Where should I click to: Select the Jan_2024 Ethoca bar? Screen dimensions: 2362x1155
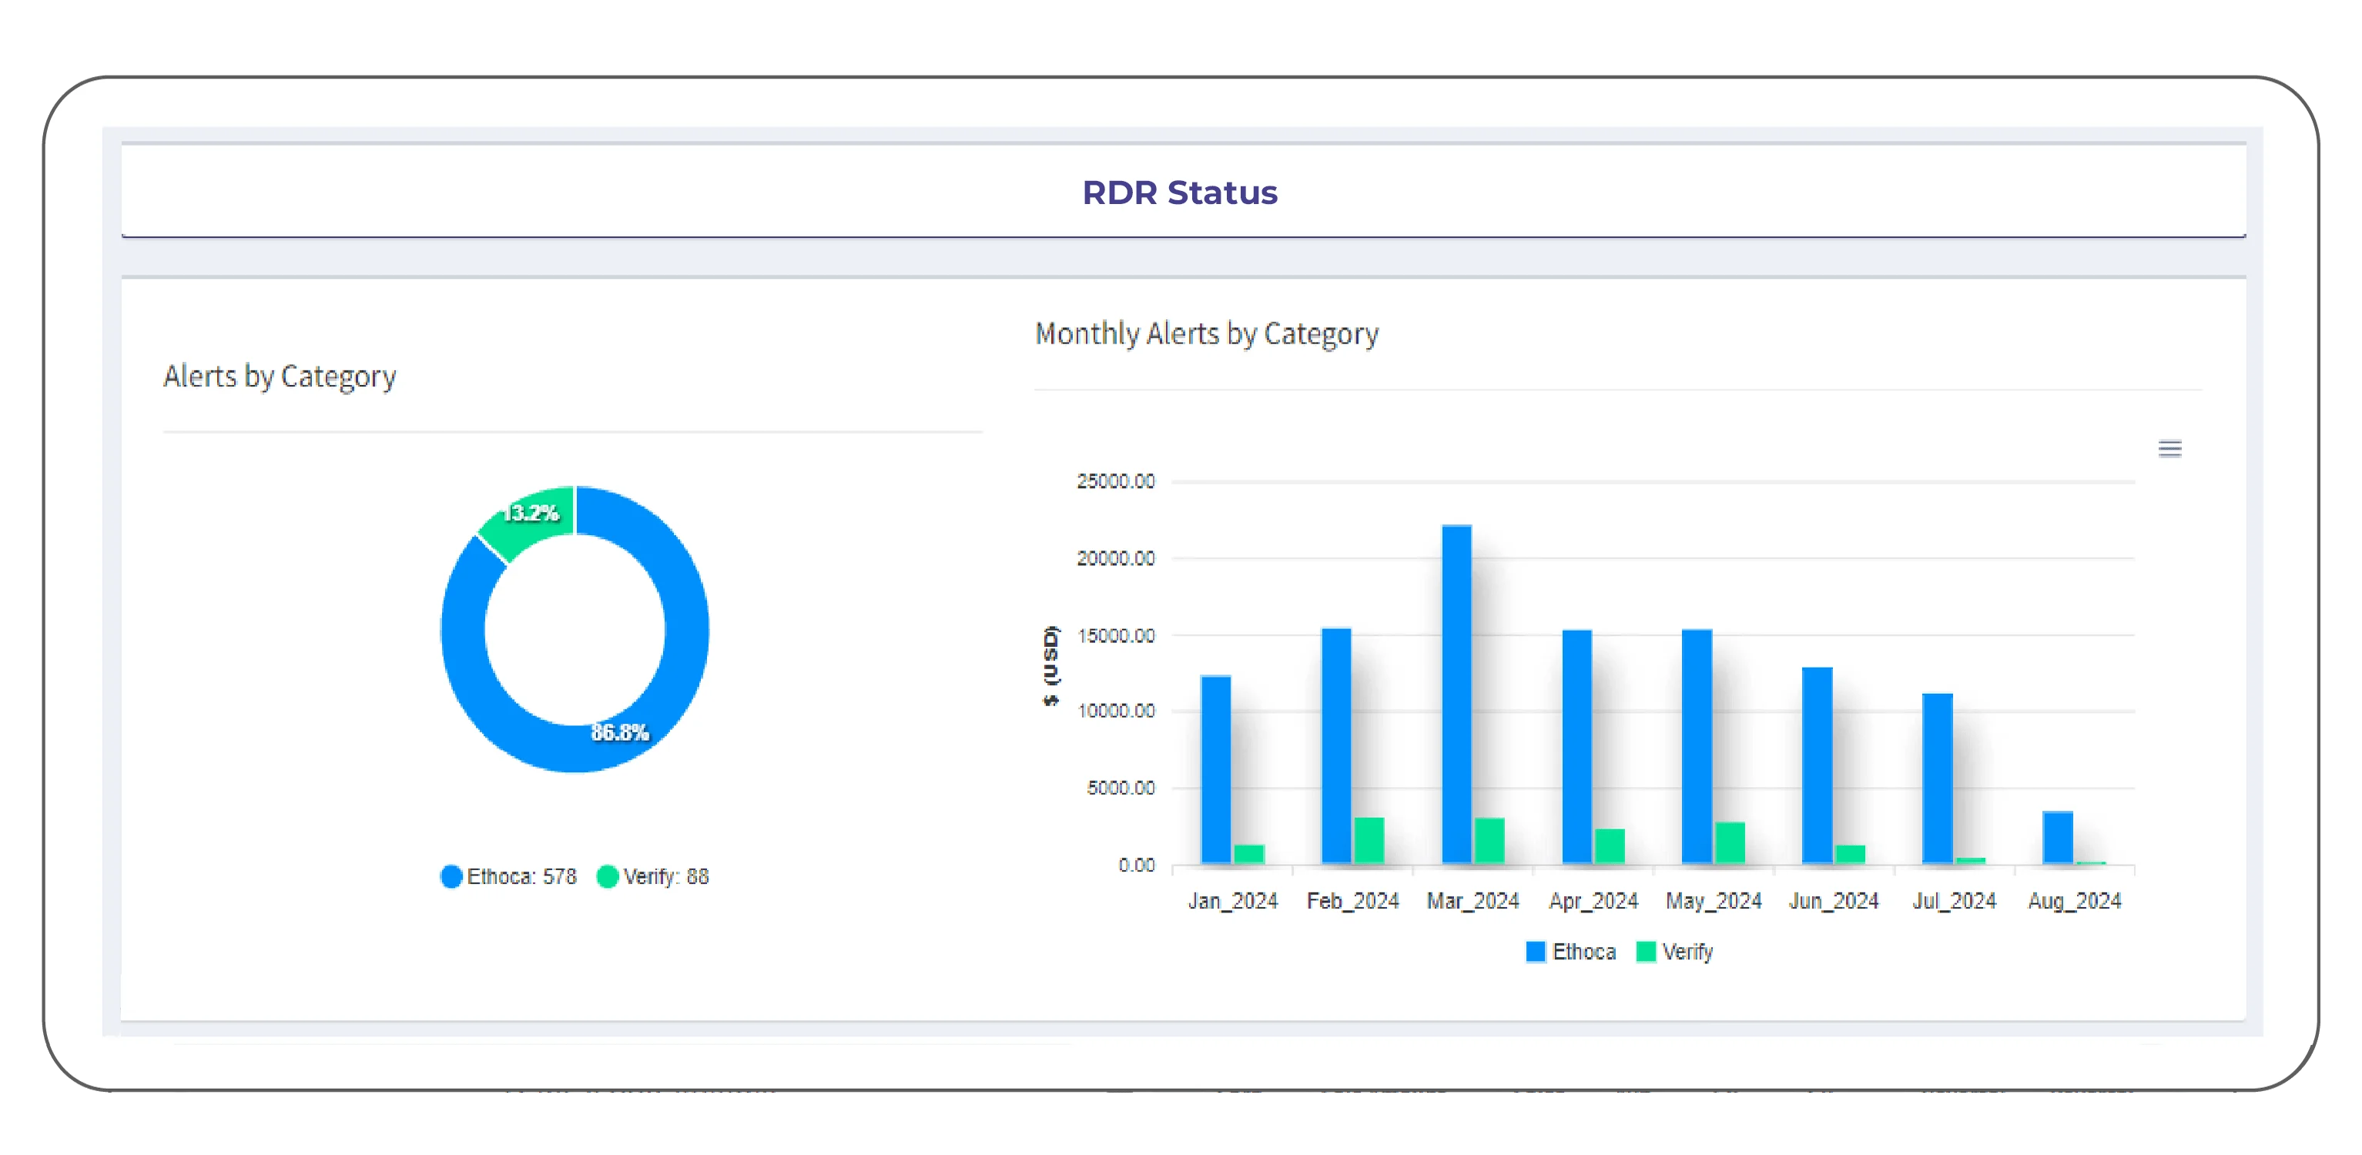click(x=1216, y=770)
